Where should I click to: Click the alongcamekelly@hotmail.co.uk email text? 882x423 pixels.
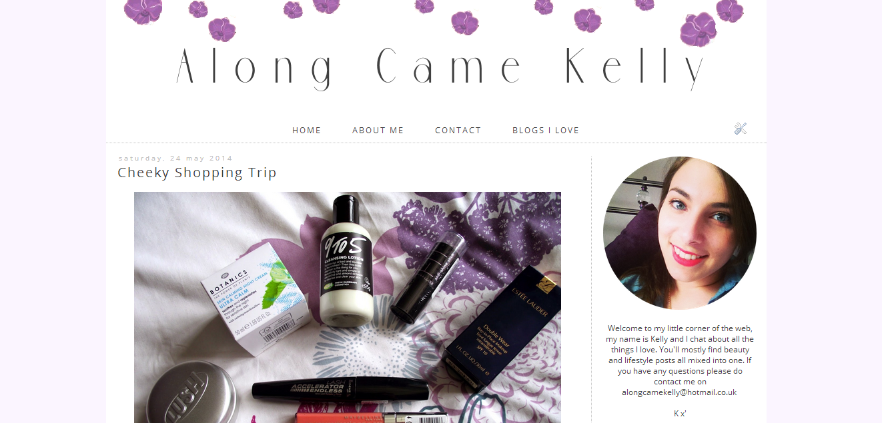click(x=679, y=392)
